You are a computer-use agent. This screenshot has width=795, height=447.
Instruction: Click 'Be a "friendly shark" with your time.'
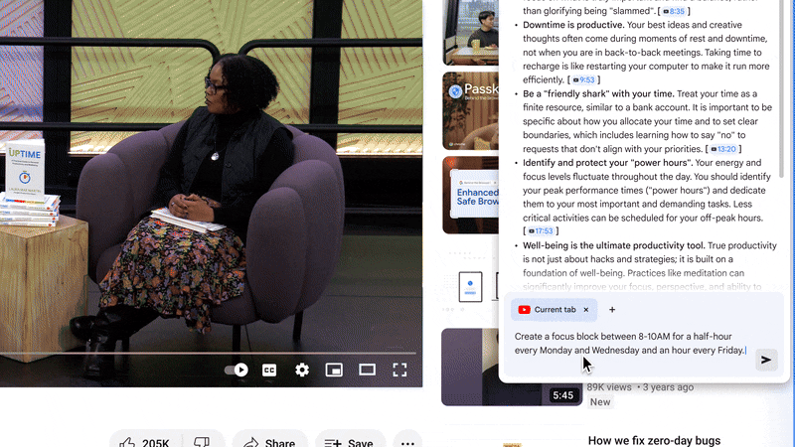click(598, 93)
